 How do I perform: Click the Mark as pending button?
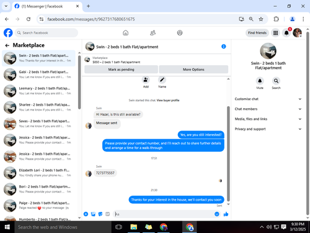coord(121,70)
